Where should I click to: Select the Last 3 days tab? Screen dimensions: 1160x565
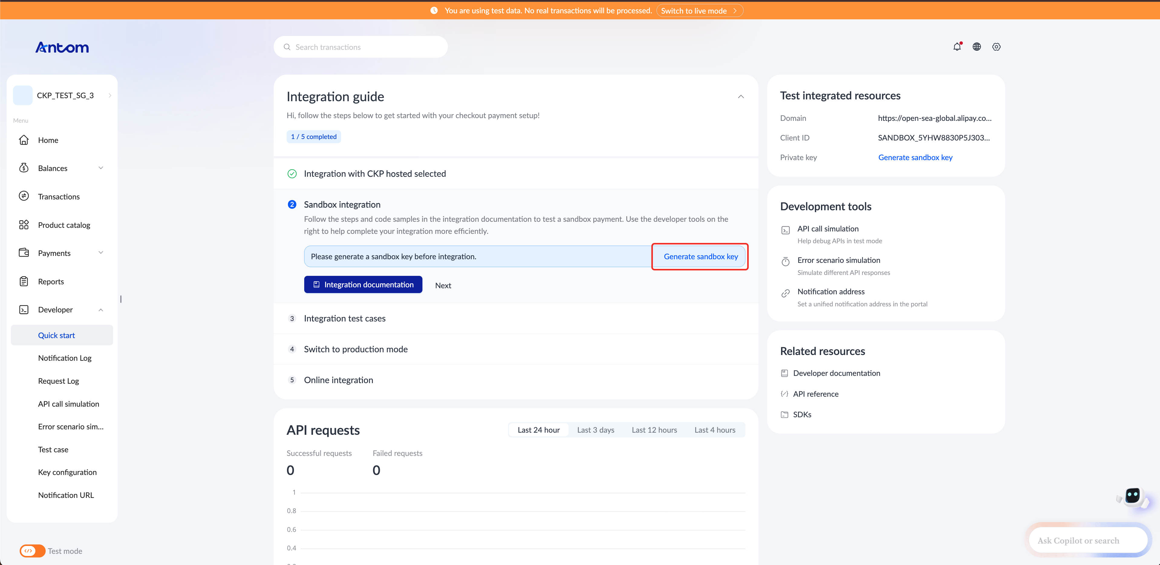coord(595,430)
